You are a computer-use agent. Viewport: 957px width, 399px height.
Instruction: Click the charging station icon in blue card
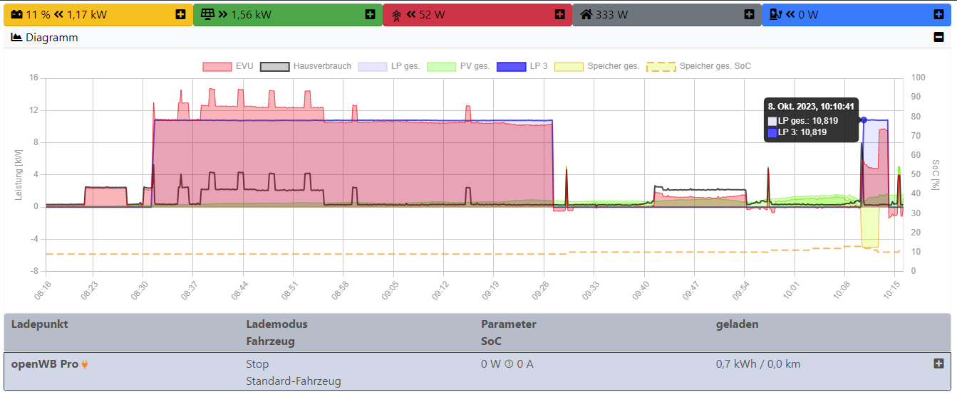click(x=776, y=14)
